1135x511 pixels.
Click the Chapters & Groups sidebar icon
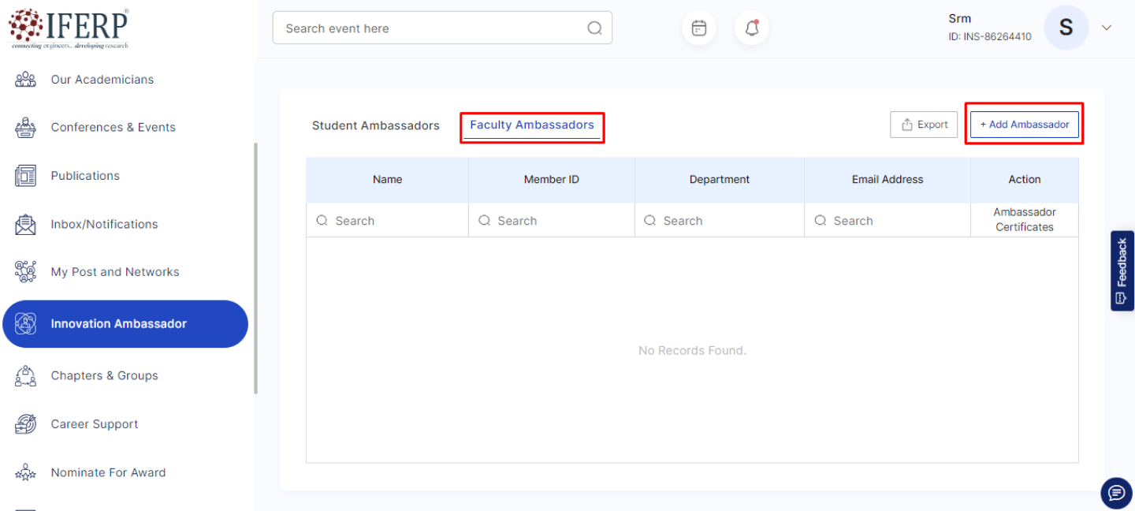26,376
